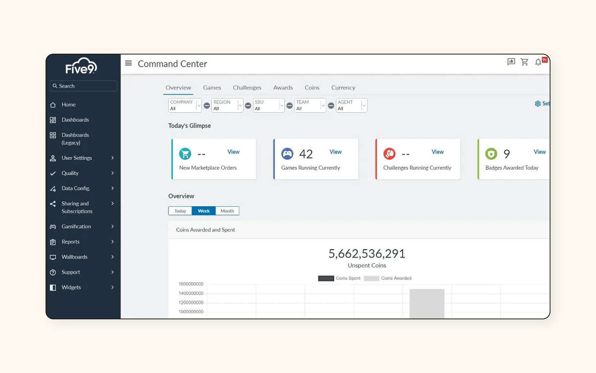Select the Week range toggle
The width and height of the screenshot is (596, 373).
[204, 211]
